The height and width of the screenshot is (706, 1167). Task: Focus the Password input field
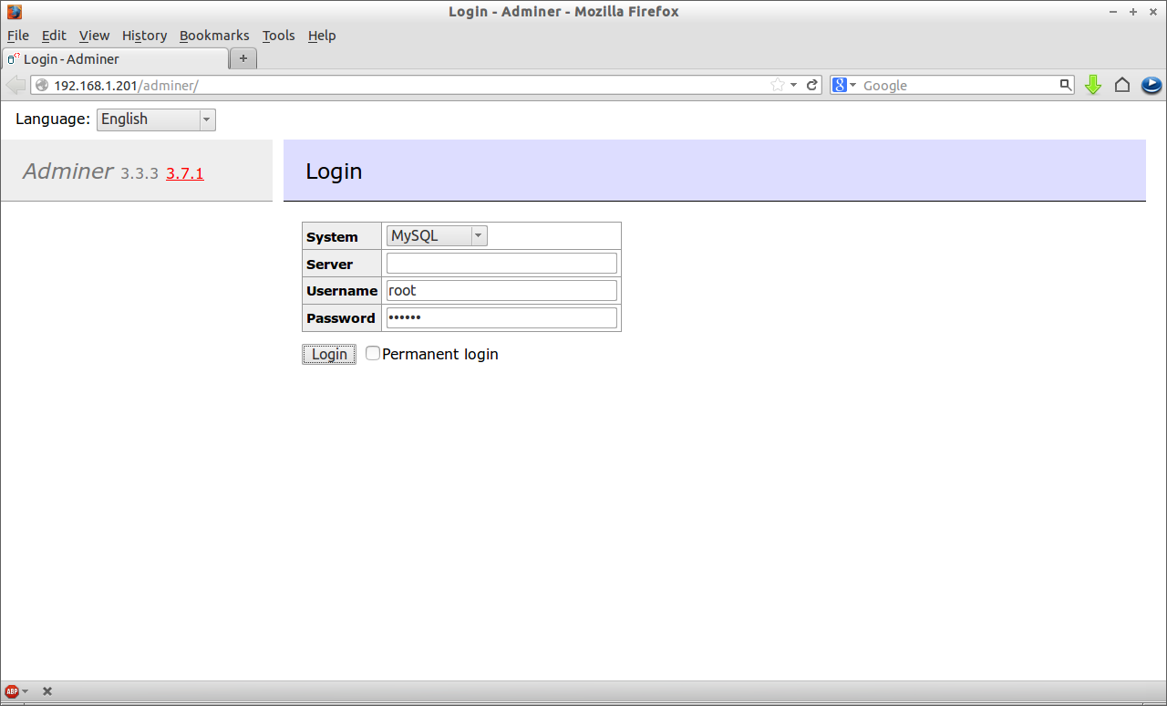click(x=501, y=318)
